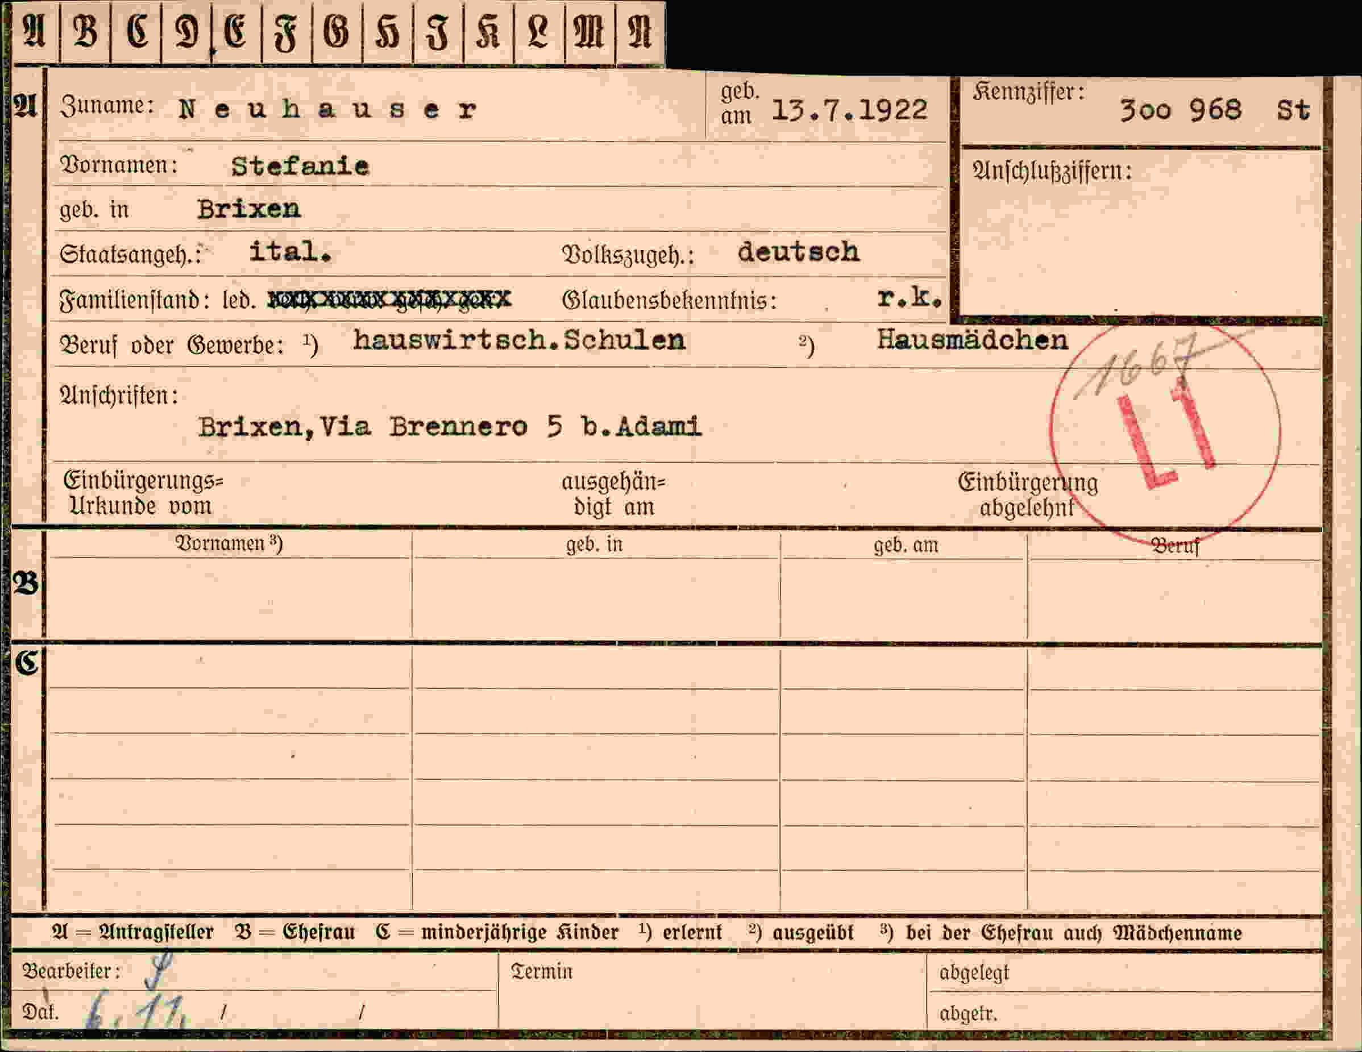Click the Vornamen label in section A
Viewport: 1362px width, 1052px height.
(118, 165)
